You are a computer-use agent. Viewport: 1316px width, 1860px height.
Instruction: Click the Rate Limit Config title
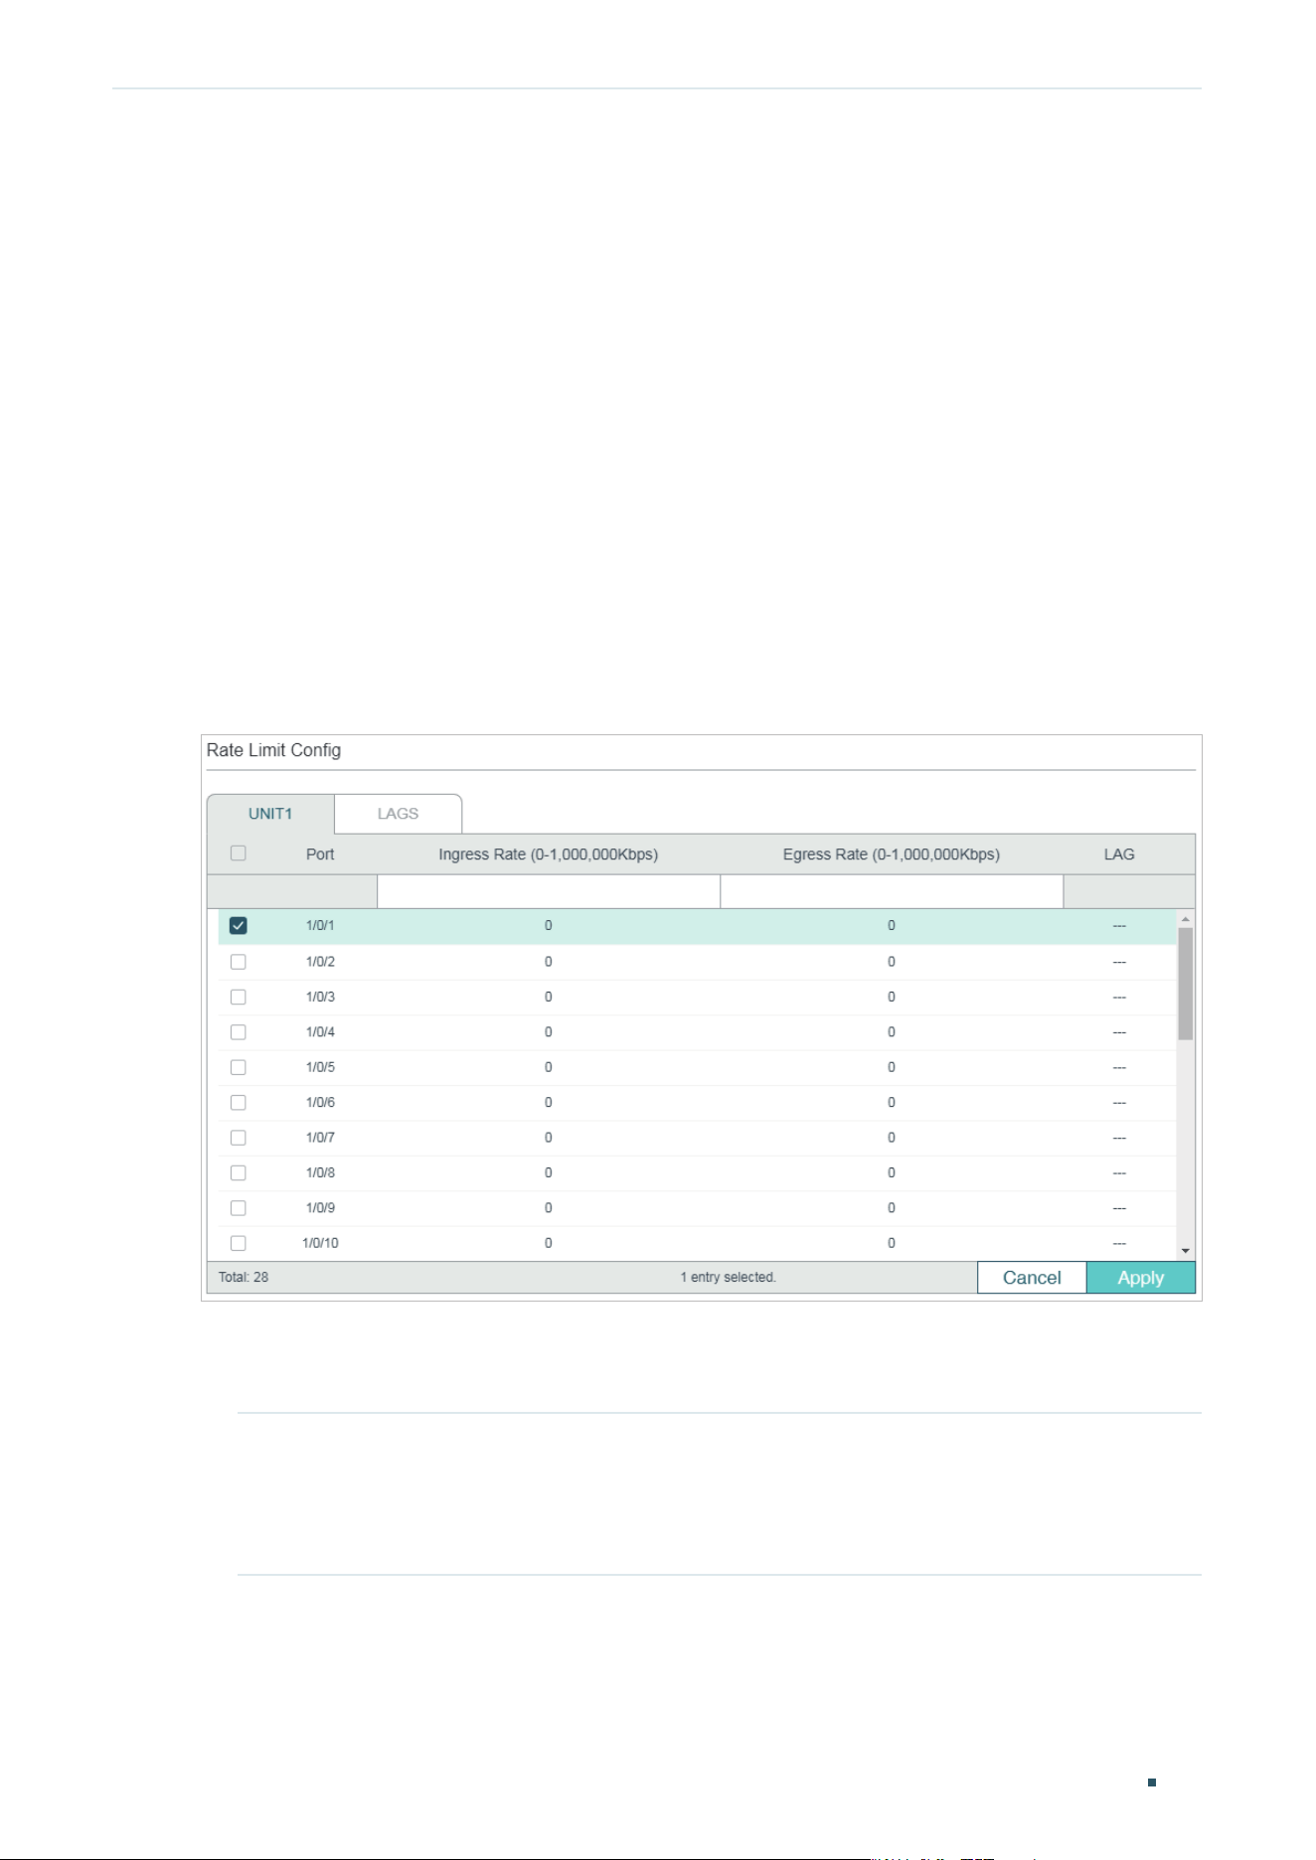pyautogui.click(x=273, y=750)
